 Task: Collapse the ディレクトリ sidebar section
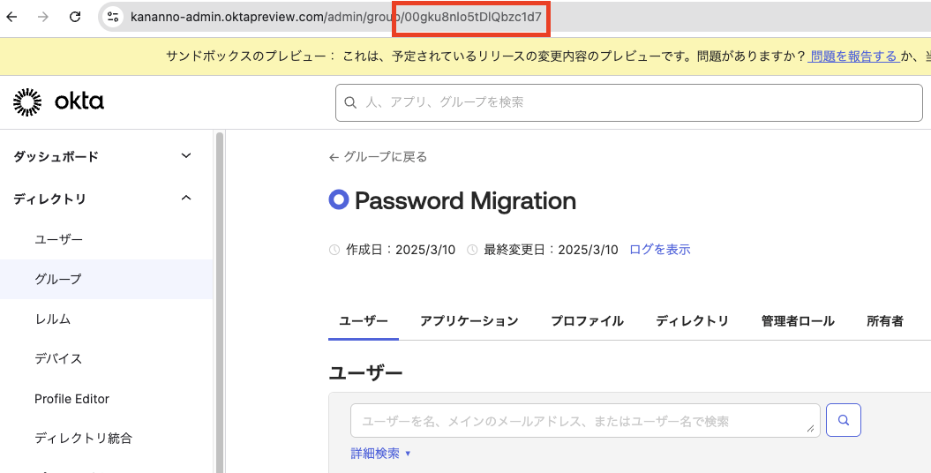[185, 199]
